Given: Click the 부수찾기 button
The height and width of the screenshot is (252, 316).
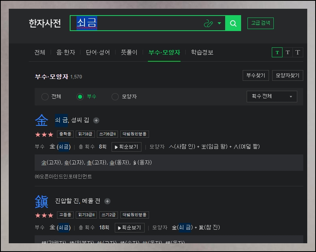Looking at the screenshot, I should (256, 76).
